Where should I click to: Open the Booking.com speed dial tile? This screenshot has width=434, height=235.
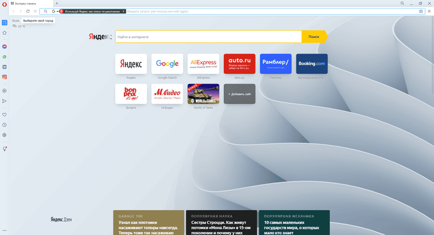pos(312,64)
